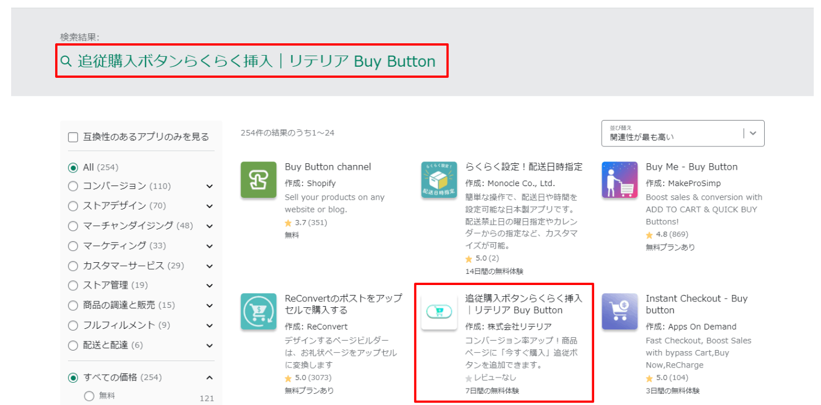Click 作成: Monocle Co., Ltd. text
Viewport: 821px width, 405px height.
click(510, 183)
